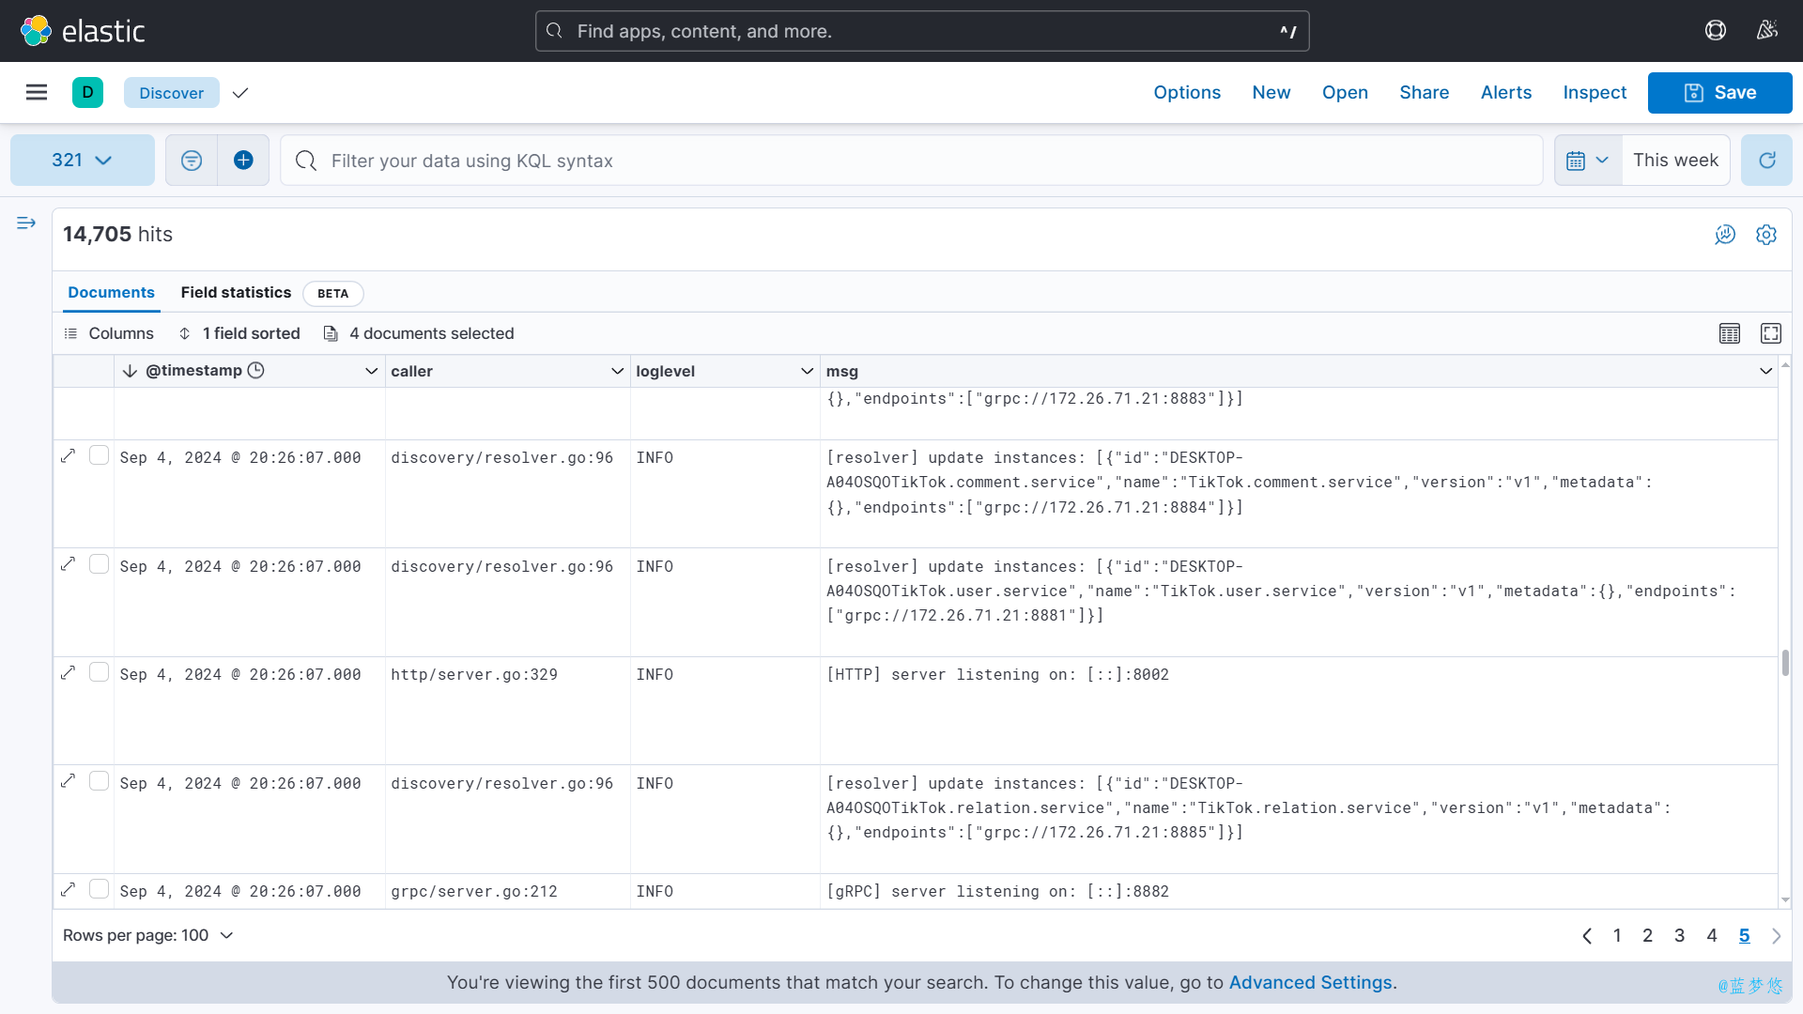Click the search magnifier in KQL bar
Viewport: 1803px width, 1014px height.
(306, 161)
